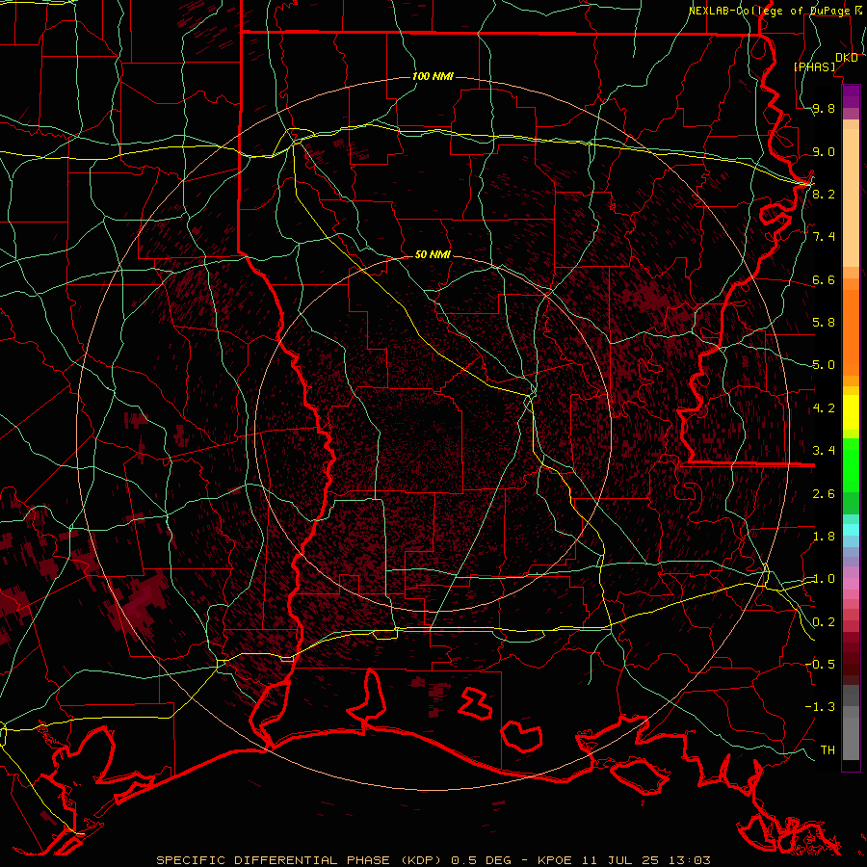The width and height of the screenshot is (867, 867).
Task: Pick the pink color band beside 1.0
Action: pos(851,584)
